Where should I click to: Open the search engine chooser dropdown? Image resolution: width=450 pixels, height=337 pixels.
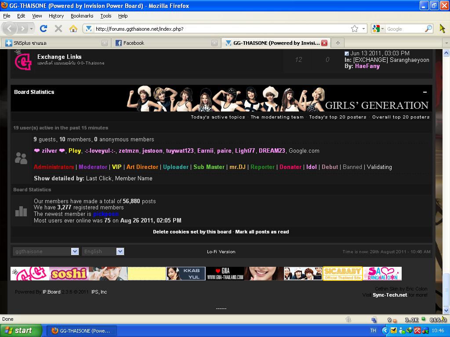point(382,29)
